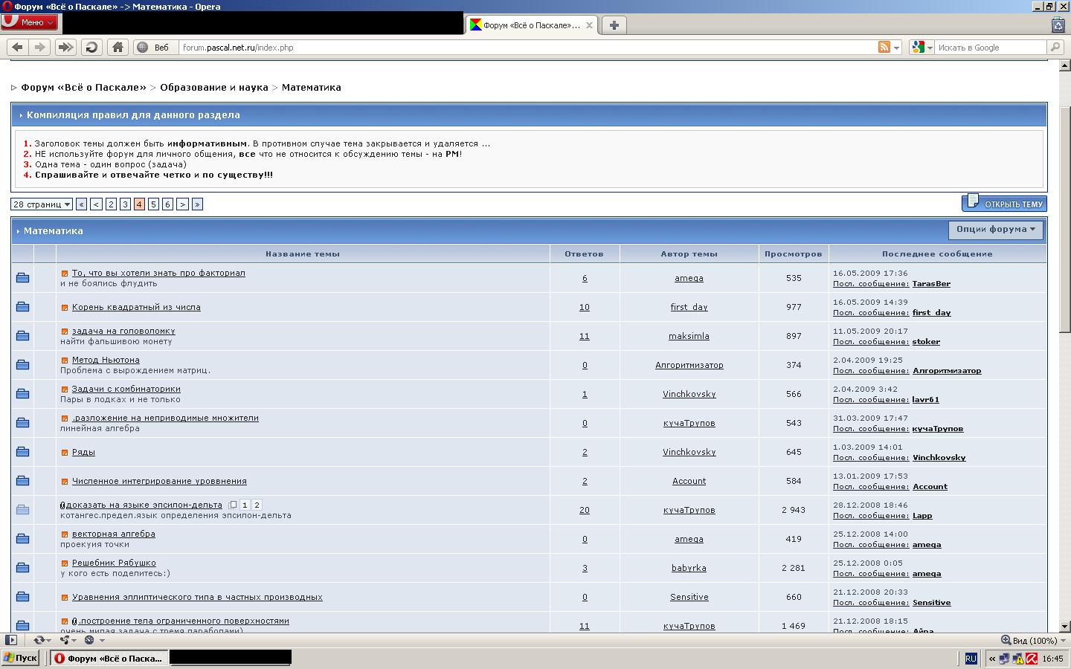
Task: Open the Opera 'Меню' menu
Action: pos(30,22)
